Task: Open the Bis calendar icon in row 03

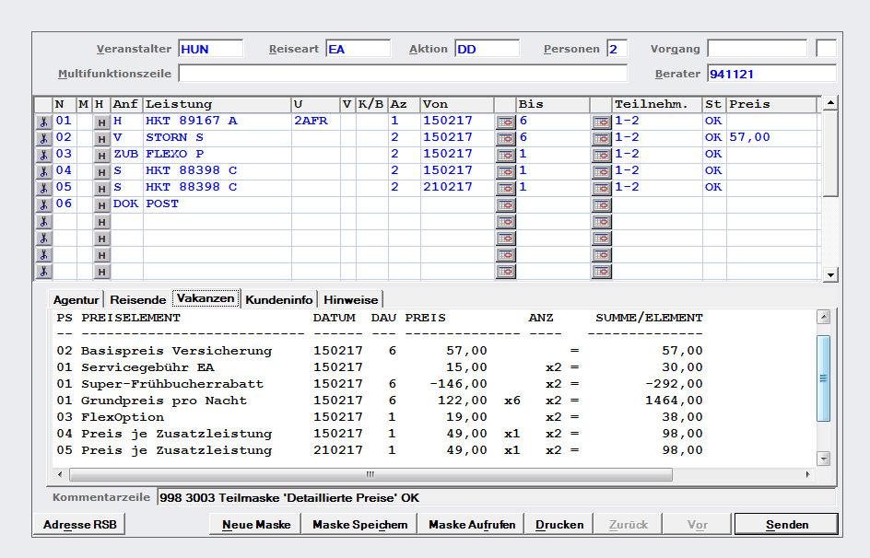Action: point(602,156)
